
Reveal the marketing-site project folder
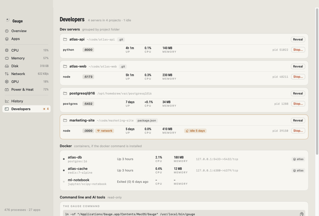[298, 120]
